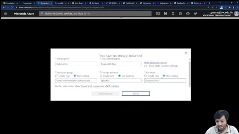Viewport: 239px width, 134px height.
Task: Open Directories and subscriptions filter icon
Action: point(165,14)
